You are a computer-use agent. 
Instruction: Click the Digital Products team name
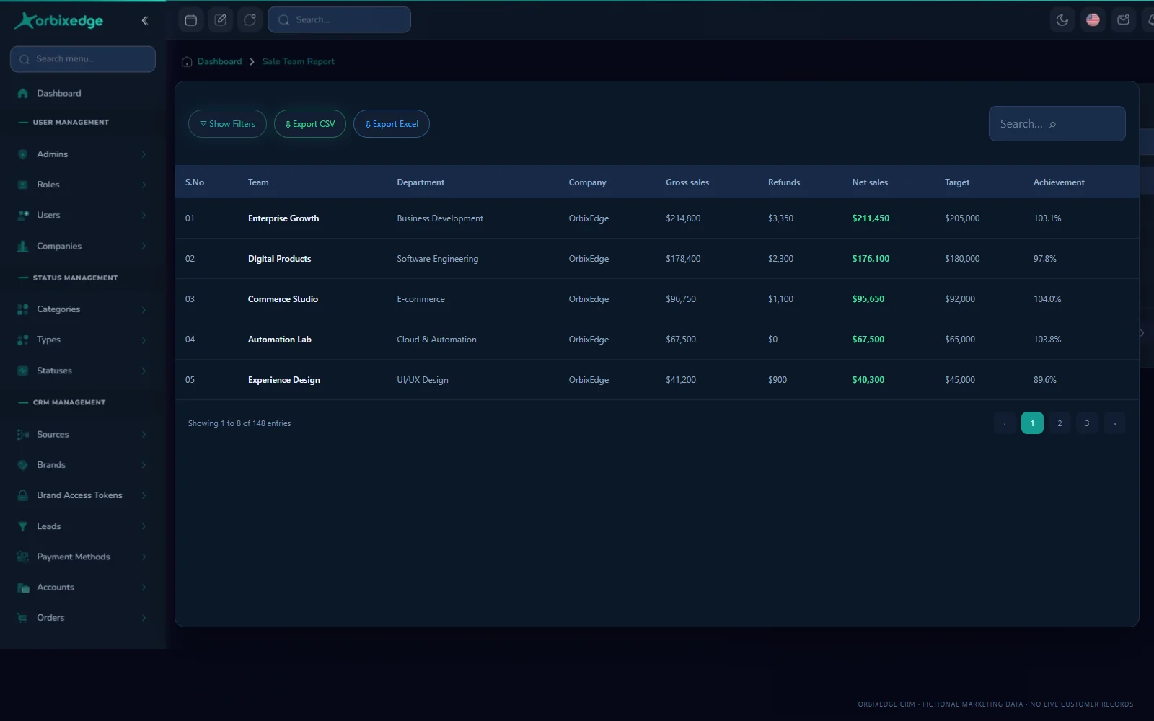click(x=279, y=259)
